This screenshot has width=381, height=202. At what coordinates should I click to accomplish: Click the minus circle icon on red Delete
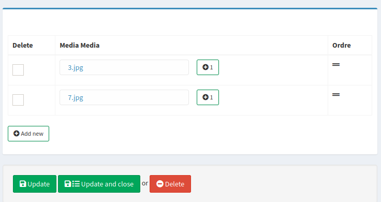[x=160, y=184]
